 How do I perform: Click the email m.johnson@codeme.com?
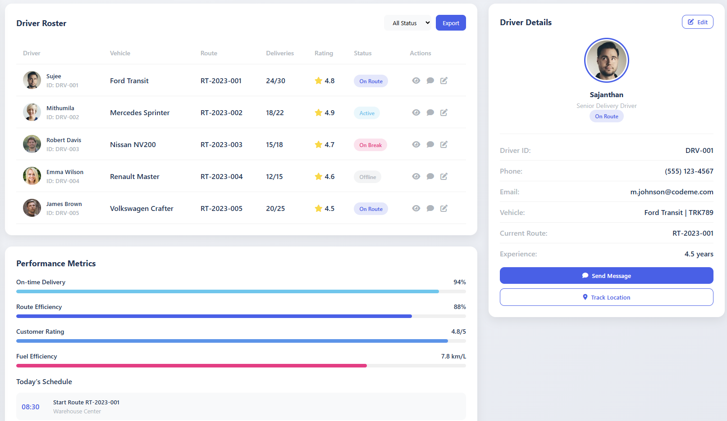tap(672, 192)
